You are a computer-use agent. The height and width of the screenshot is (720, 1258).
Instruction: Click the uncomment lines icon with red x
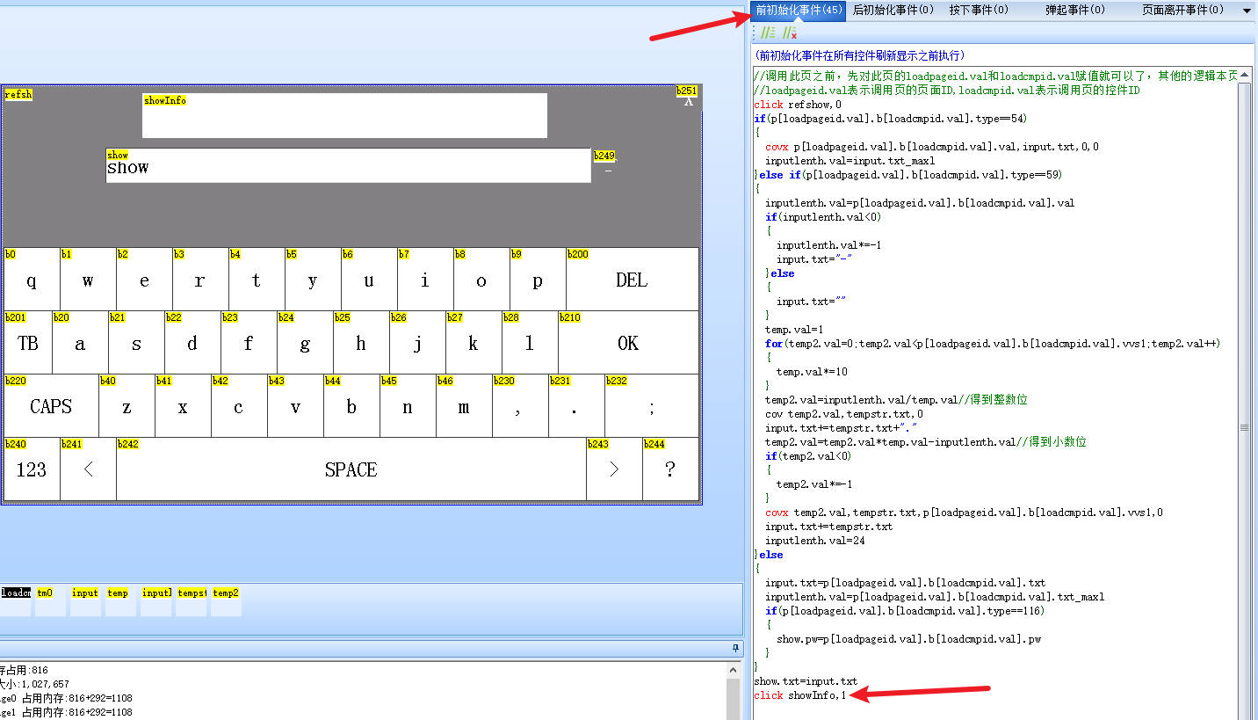[x=790, y=33]
